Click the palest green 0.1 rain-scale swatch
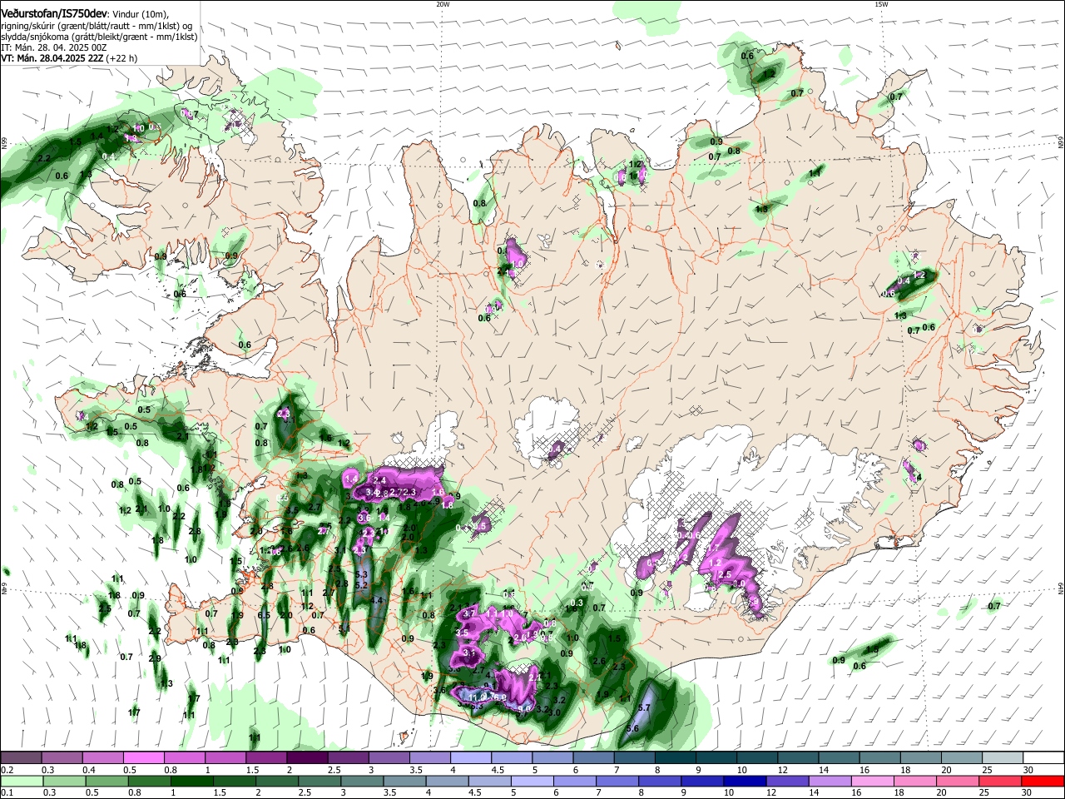This screenshot has width=1065, height=799. pyautogui.click(x=21, y=781)
